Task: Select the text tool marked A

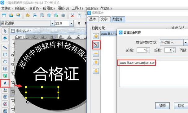Action: click(5, 83)
